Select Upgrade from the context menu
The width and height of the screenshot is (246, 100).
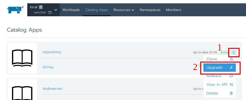219,67
